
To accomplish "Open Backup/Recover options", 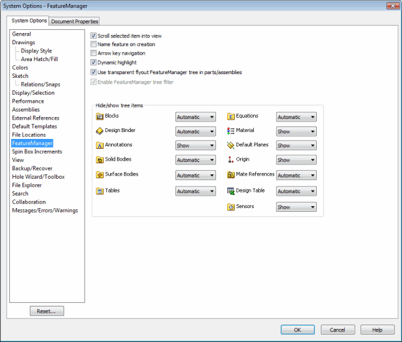I will (x=32, y=168).
